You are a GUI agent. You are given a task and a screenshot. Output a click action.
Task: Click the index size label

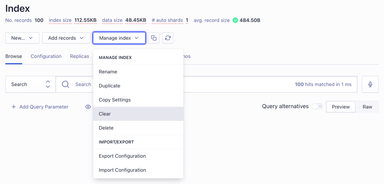click(60, 20)
